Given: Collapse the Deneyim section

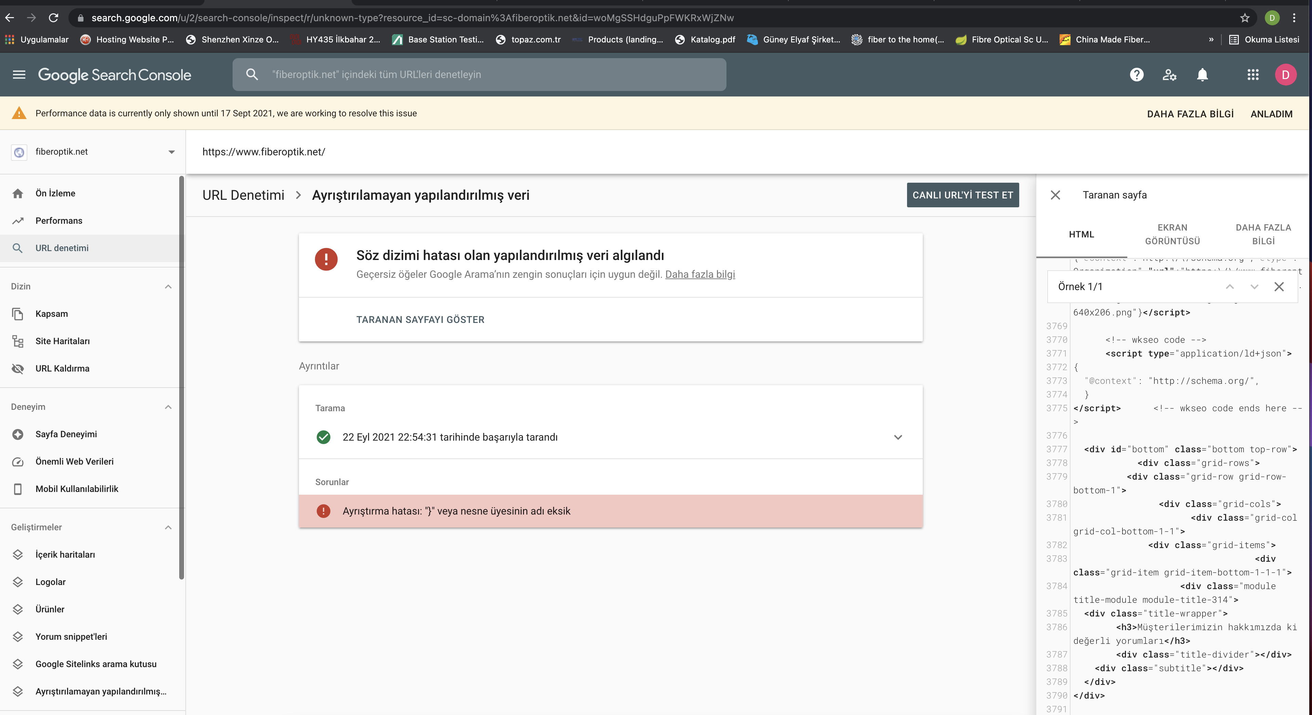Looking at the screenshot, I should pos(168,407).
